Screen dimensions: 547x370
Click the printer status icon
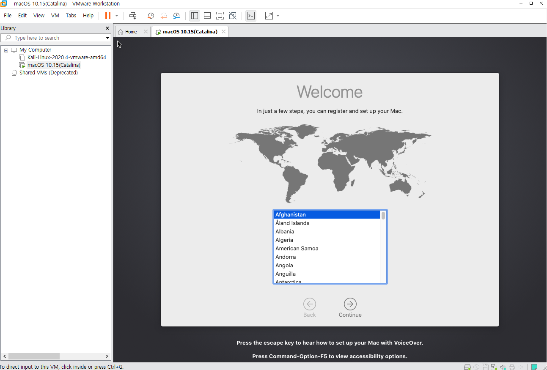click(512, 367)
